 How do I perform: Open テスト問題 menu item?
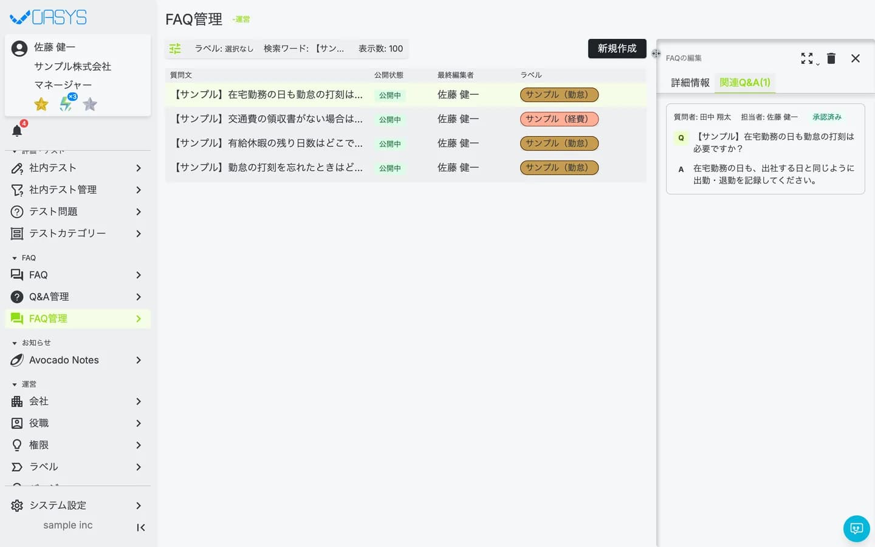coord(78,212)
